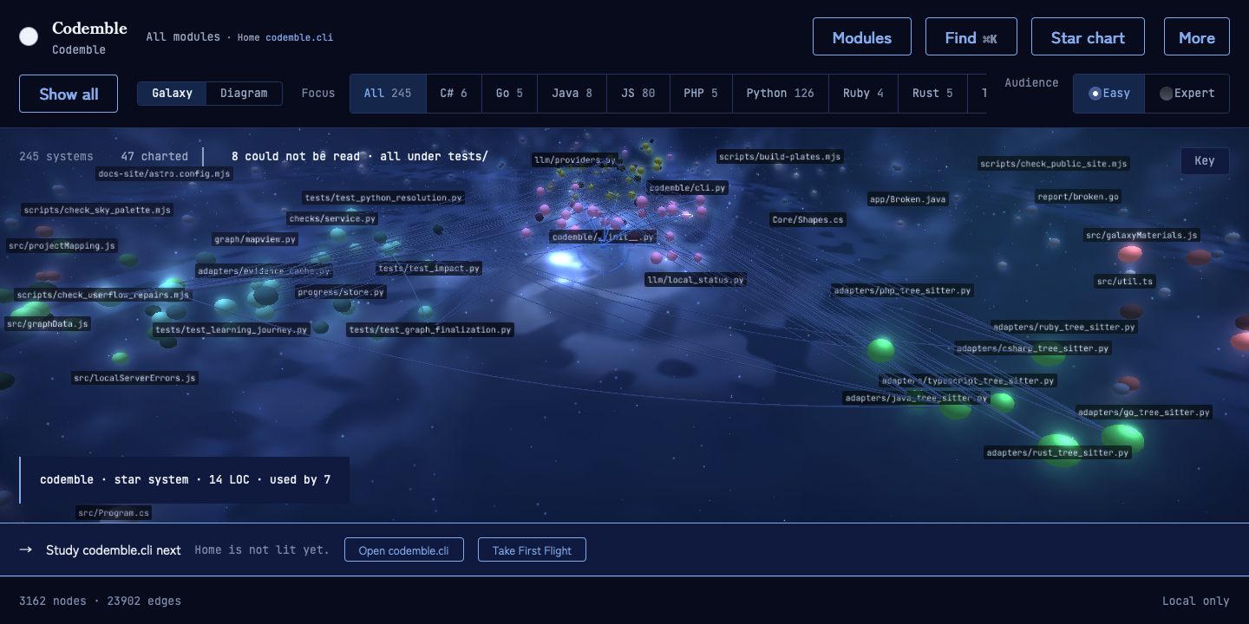The width and height of the screenshot is (1249, 624).
Task: Select the src/localServerErrors.js label
Action: pos(135,378)
